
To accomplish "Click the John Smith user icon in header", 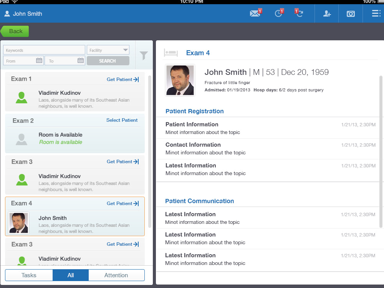I will click(x=7, y=14).
